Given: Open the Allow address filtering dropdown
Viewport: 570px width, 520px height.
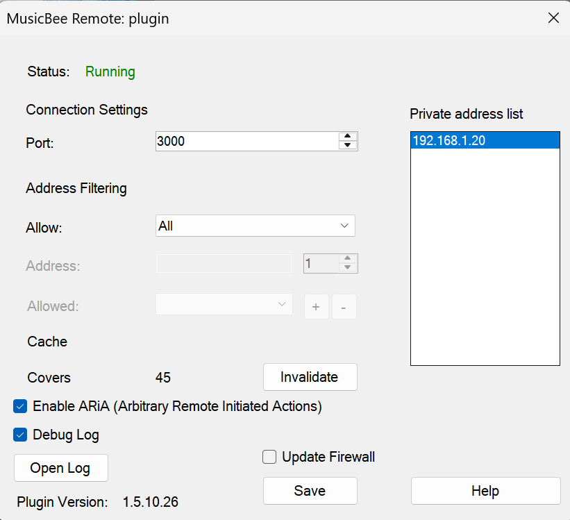Looking at the screenshot, I should tap(255, 226).
